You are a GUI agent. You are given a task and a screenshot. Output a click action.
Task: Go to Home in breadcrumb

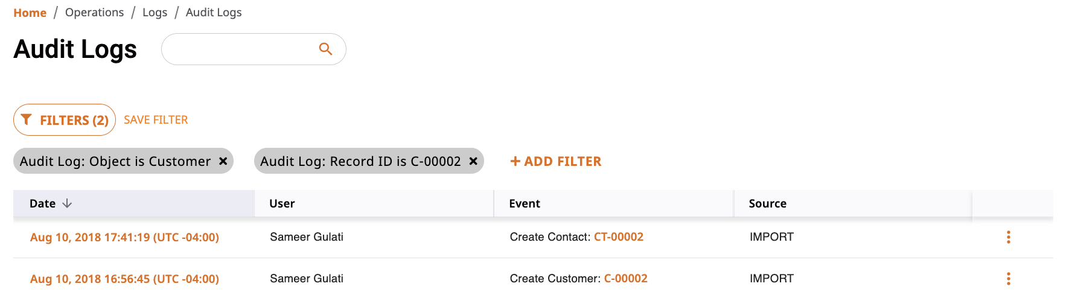tap(30, 13)
